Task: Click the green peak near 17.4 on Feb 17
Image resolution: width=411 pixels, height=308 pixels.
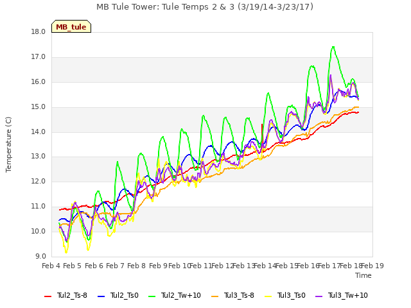Action: pos(333,47)
